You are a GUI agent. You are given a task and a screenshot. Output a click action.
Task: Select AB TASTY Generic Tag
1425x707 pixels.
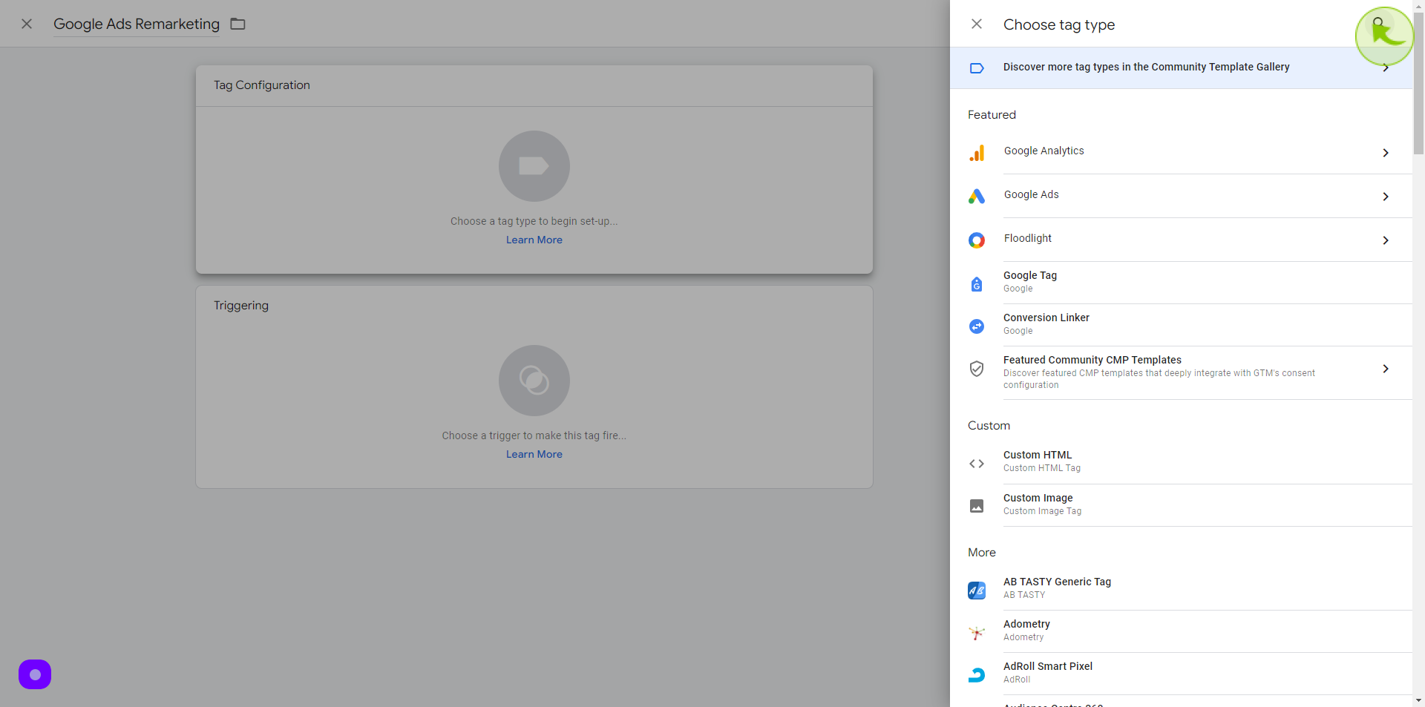pyautogui.click(x=1181, y=589)
